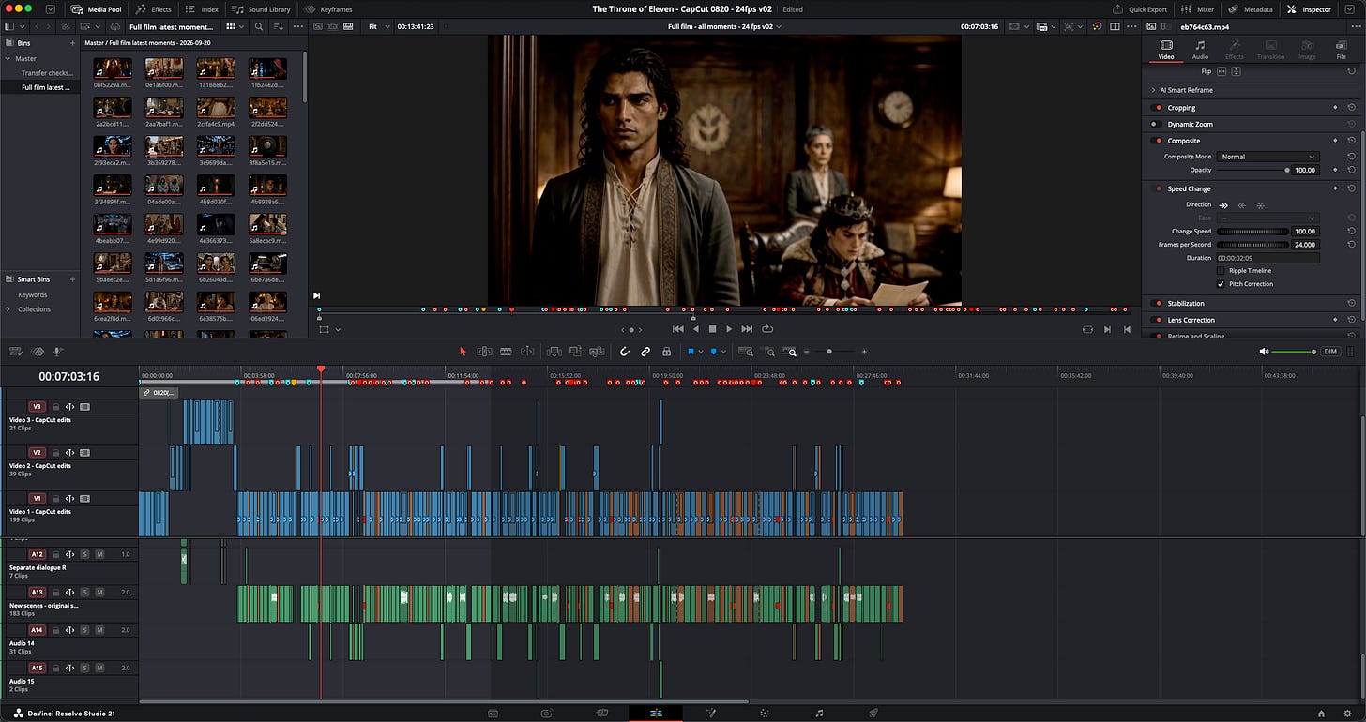Set Speed Change direction to freeze frame
This screenshot has width=1366, height=722.
coord(1260,204)
